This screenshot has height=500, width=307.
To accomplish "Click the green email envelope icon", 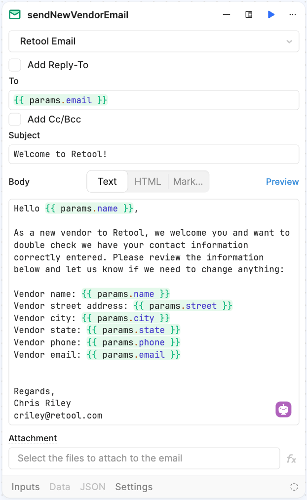I will (x=15, y=15).
